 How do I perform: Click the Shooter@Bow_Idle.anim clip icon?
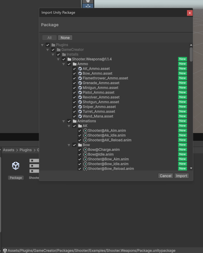click(85, 164)
